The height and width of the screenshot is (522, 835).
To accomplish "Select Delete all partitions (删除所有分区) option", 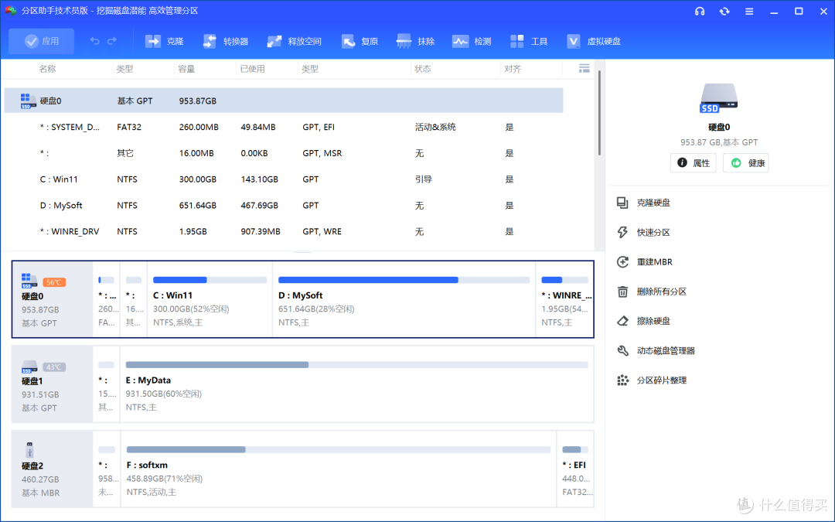I will tap(652, 292).
